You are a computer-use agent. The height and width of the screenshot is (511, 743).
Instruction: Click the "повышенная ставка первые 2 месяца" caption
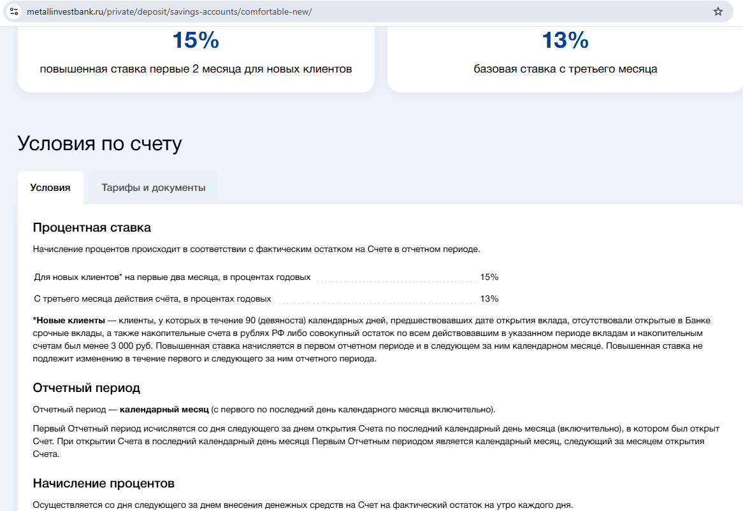click(x=196, y=69)
